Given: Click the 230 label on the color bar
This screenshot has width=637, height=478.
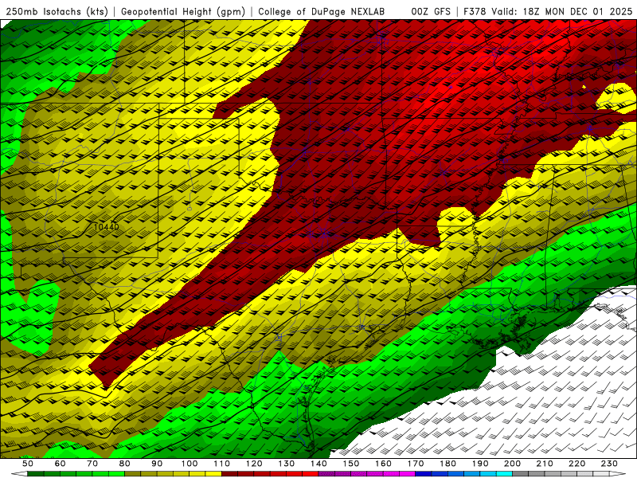Looking at the screenshot, I should pos(609,464).
